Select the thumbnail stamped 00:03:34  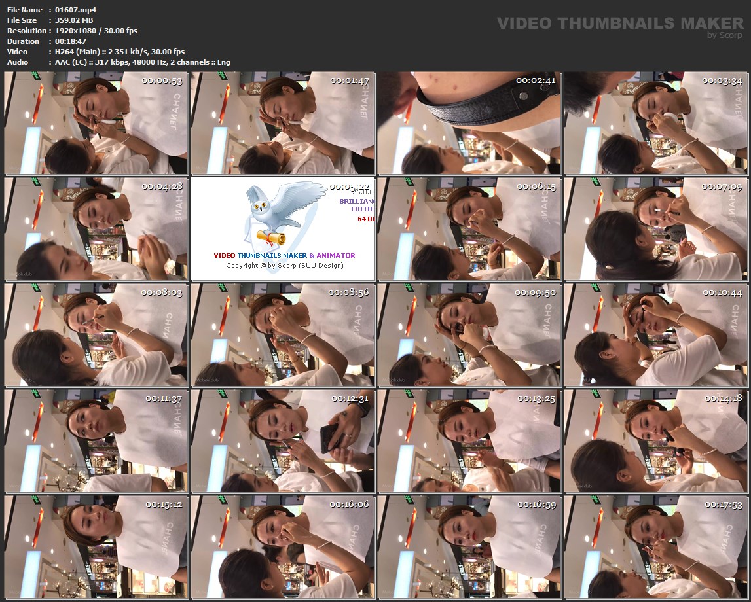coord(655,123)
